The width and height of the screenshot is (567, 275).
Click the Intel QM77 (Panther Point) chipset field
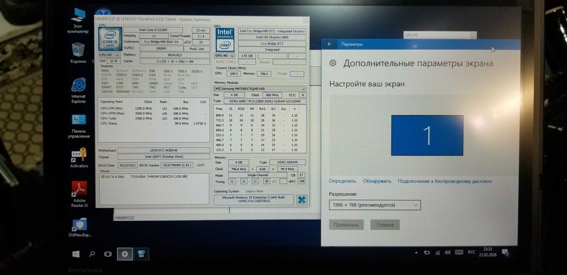(x=163, y=157)
